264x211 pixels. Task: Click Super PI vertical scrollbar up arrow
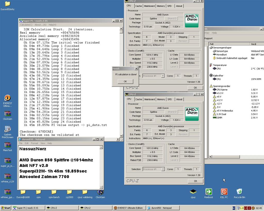point(121,28)
